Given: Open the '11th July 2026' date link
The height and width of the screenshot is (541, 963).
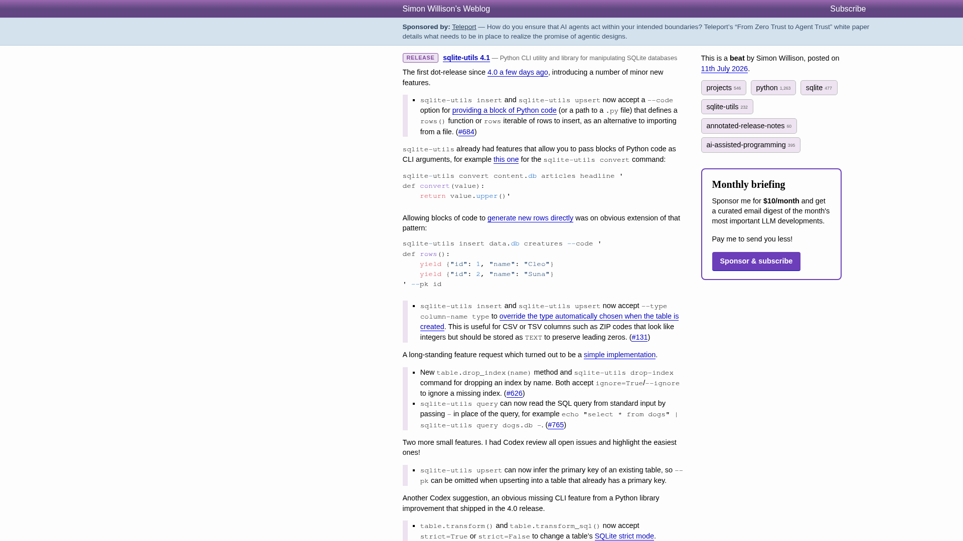Looking at the screenshot, I should pos(724,69).
